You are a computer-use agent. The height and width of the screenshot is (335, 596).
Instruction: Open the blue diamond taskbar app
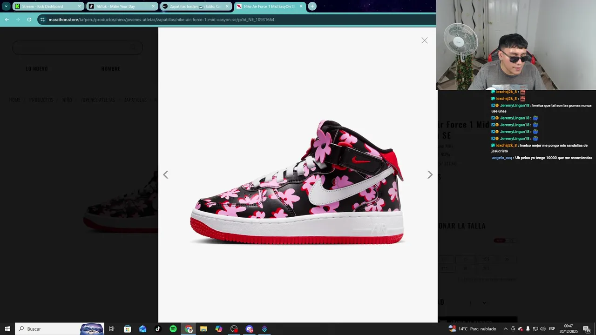point(264,329)
